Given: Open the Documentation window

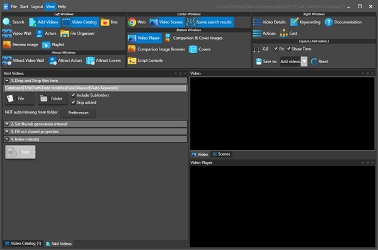Looking at the screenshot, I should coord(343,22).
